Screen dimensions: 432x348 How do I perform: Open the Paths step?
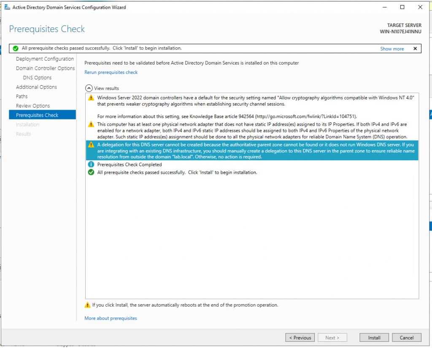22,97
